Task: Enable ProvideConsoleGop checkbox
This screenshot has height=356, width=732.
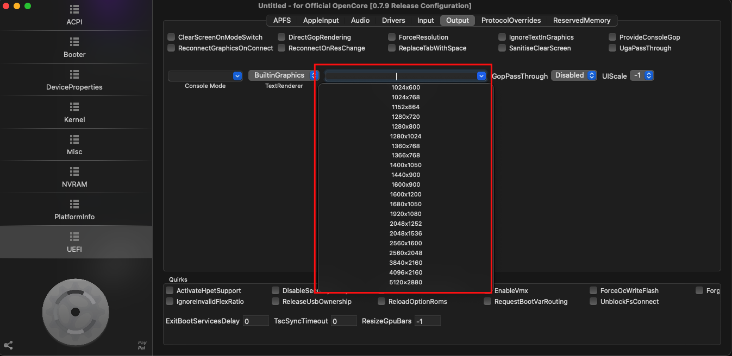Action: coord(612,37)
